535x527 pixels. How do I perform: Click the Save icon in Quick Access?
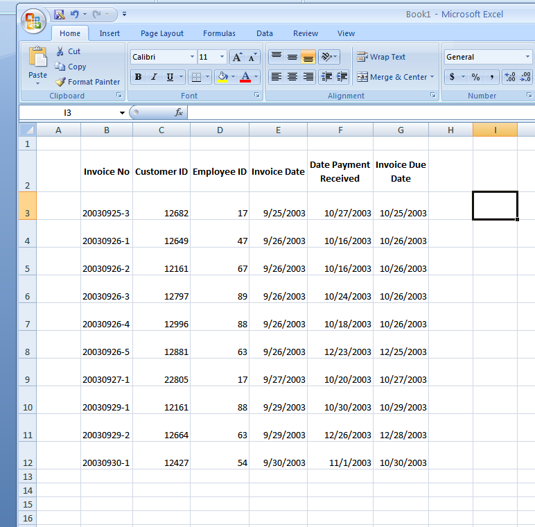coord(60,15)
